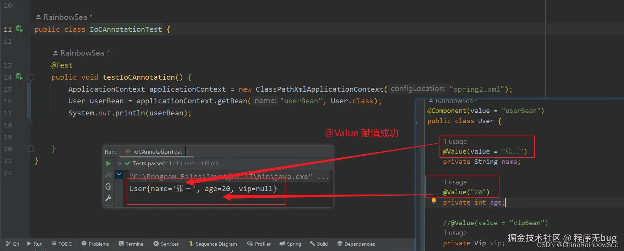The width and height of the screenshot is (624, 251).
Task: Click the yellow lightbulb intention icon
Action: 434,201
